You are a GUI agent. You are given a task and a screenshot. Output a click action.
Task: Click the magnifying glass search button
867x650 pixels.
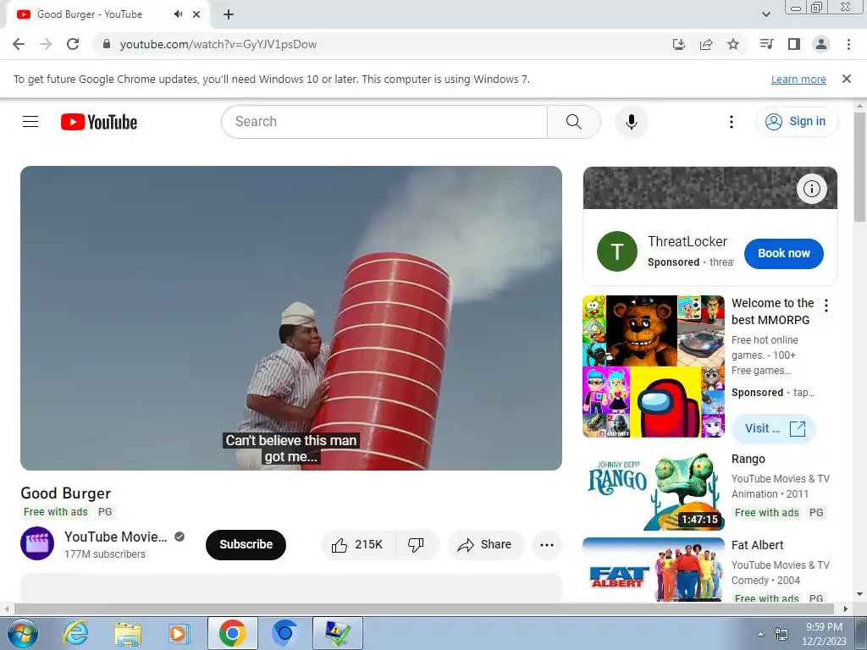coord(573,122)
